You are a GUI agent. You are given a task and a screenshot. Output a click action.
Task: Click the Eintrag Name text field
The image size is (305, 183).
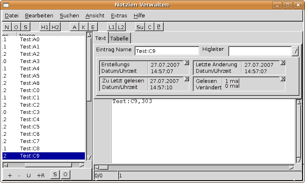pyautogui.click(x=166, y=51)
